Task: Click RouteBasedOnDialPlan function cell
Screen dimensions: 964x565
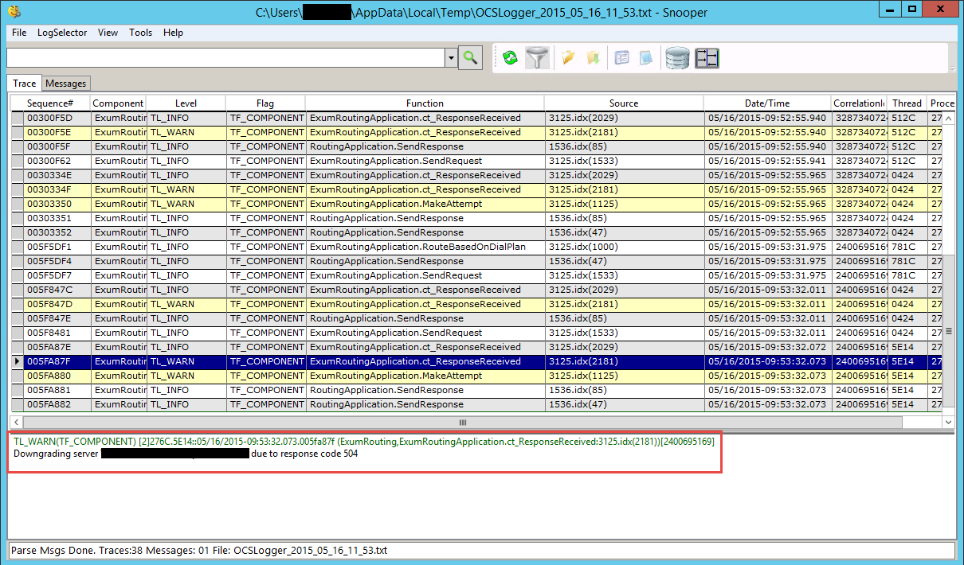Action: coord(425,247)
